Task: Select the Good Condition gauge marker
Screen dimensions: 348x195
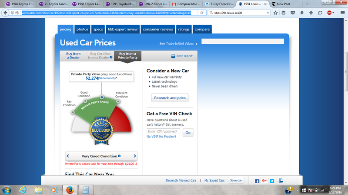Action: coord(85,101)
